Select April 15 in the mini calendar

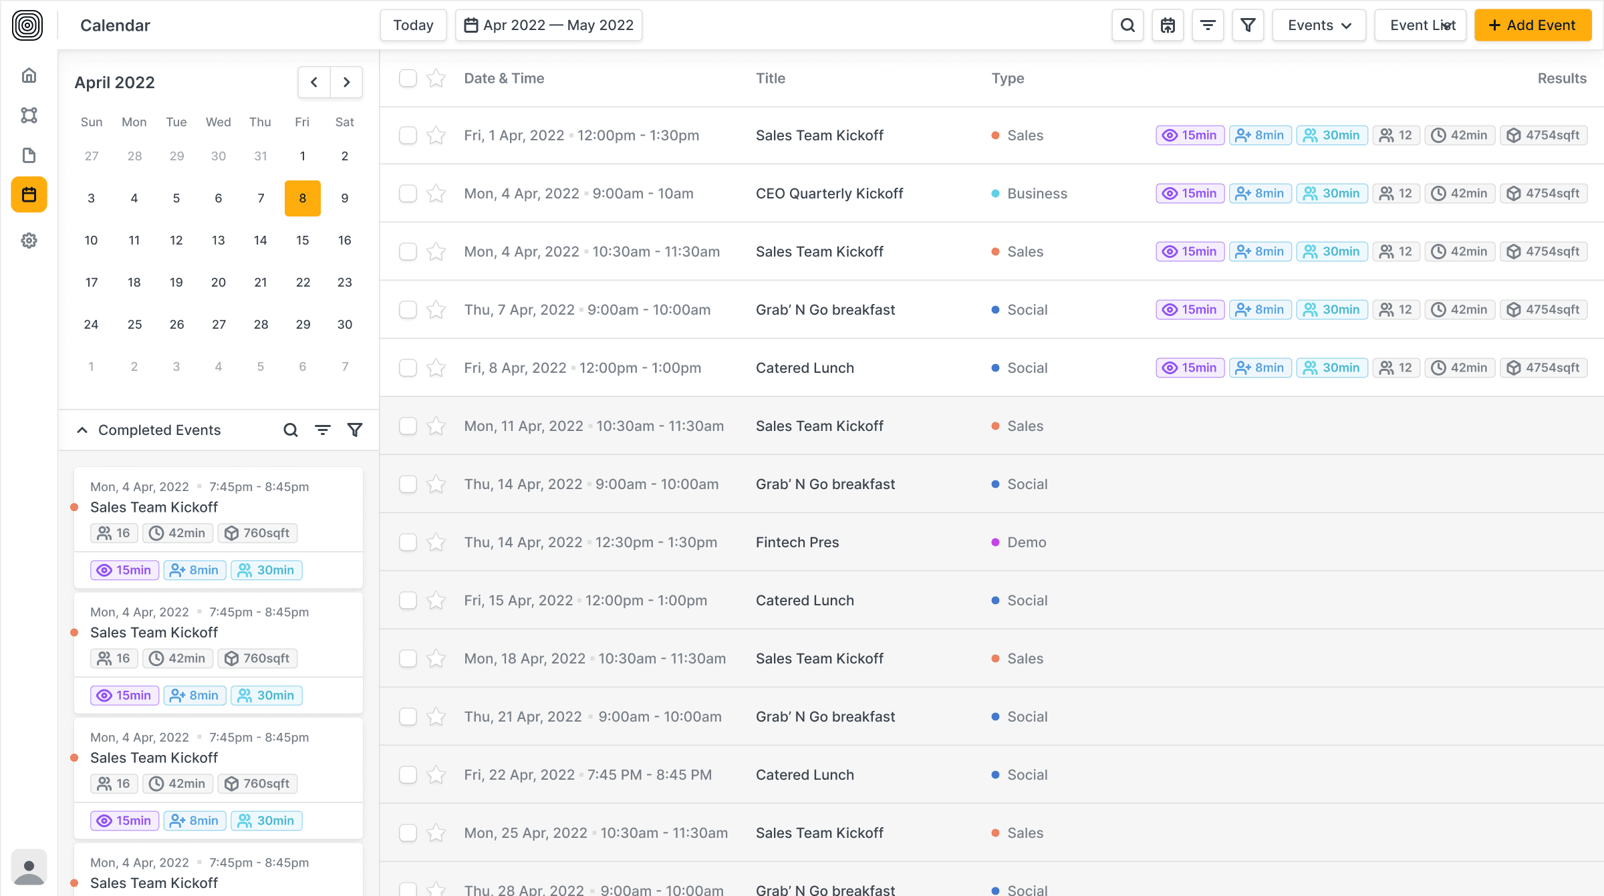(x=303, y=240)
